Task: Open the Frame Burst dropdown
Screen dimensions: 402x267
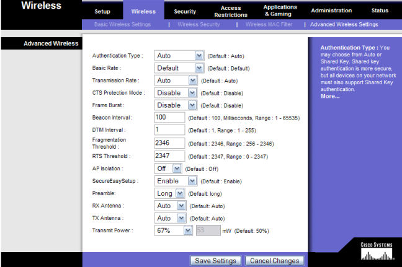Action: 176,105
